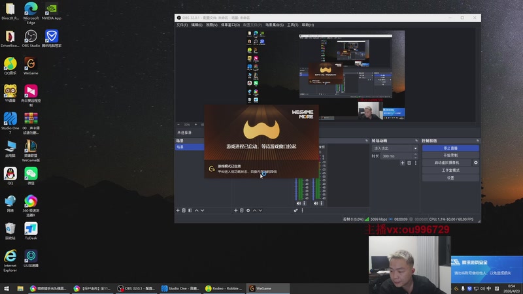The width and height of the screenshot is (523, 294).
Task: Open the YY语音 desktop icon
Action: 10,93
